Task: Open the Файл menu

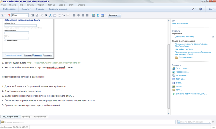Action: (x=3, y=5)
